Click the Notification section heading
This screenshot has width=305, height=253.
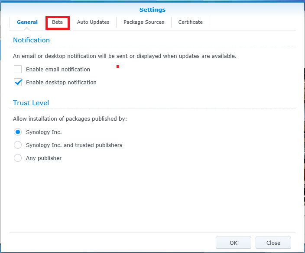point(31,40)
